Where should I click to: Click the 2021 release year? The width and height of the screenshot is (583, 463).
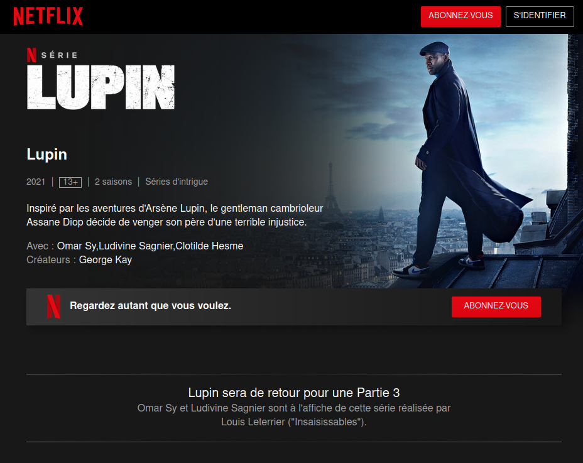tap(36, 182)
